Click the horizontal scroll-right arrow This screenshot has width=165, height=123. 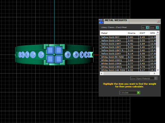point(154,73)
